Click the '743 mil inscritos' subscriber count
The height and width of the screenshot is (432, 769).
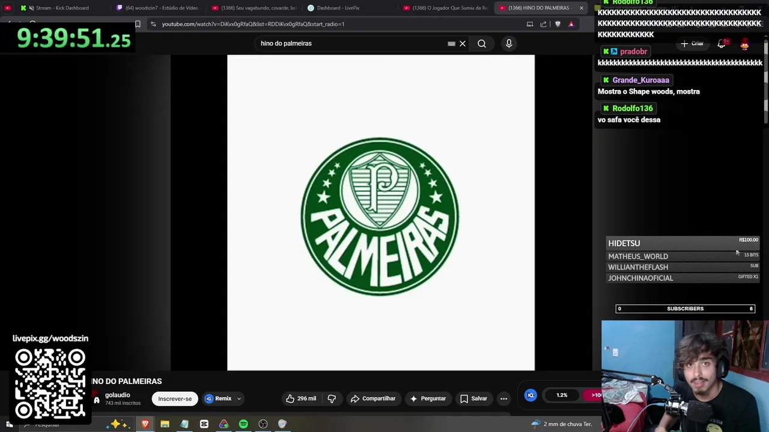click(123, 403)
